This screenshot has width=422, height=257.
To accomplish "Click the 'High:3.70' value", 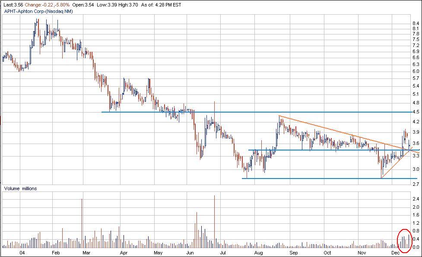I will (x=127, y=5).
